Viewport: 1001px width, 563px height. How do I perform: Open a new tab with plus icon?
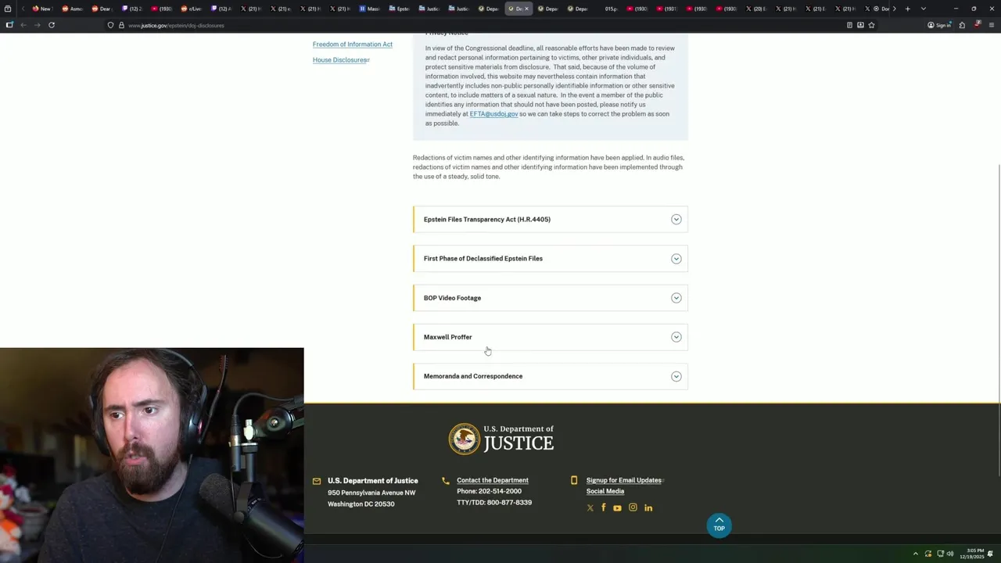point(907,9)
